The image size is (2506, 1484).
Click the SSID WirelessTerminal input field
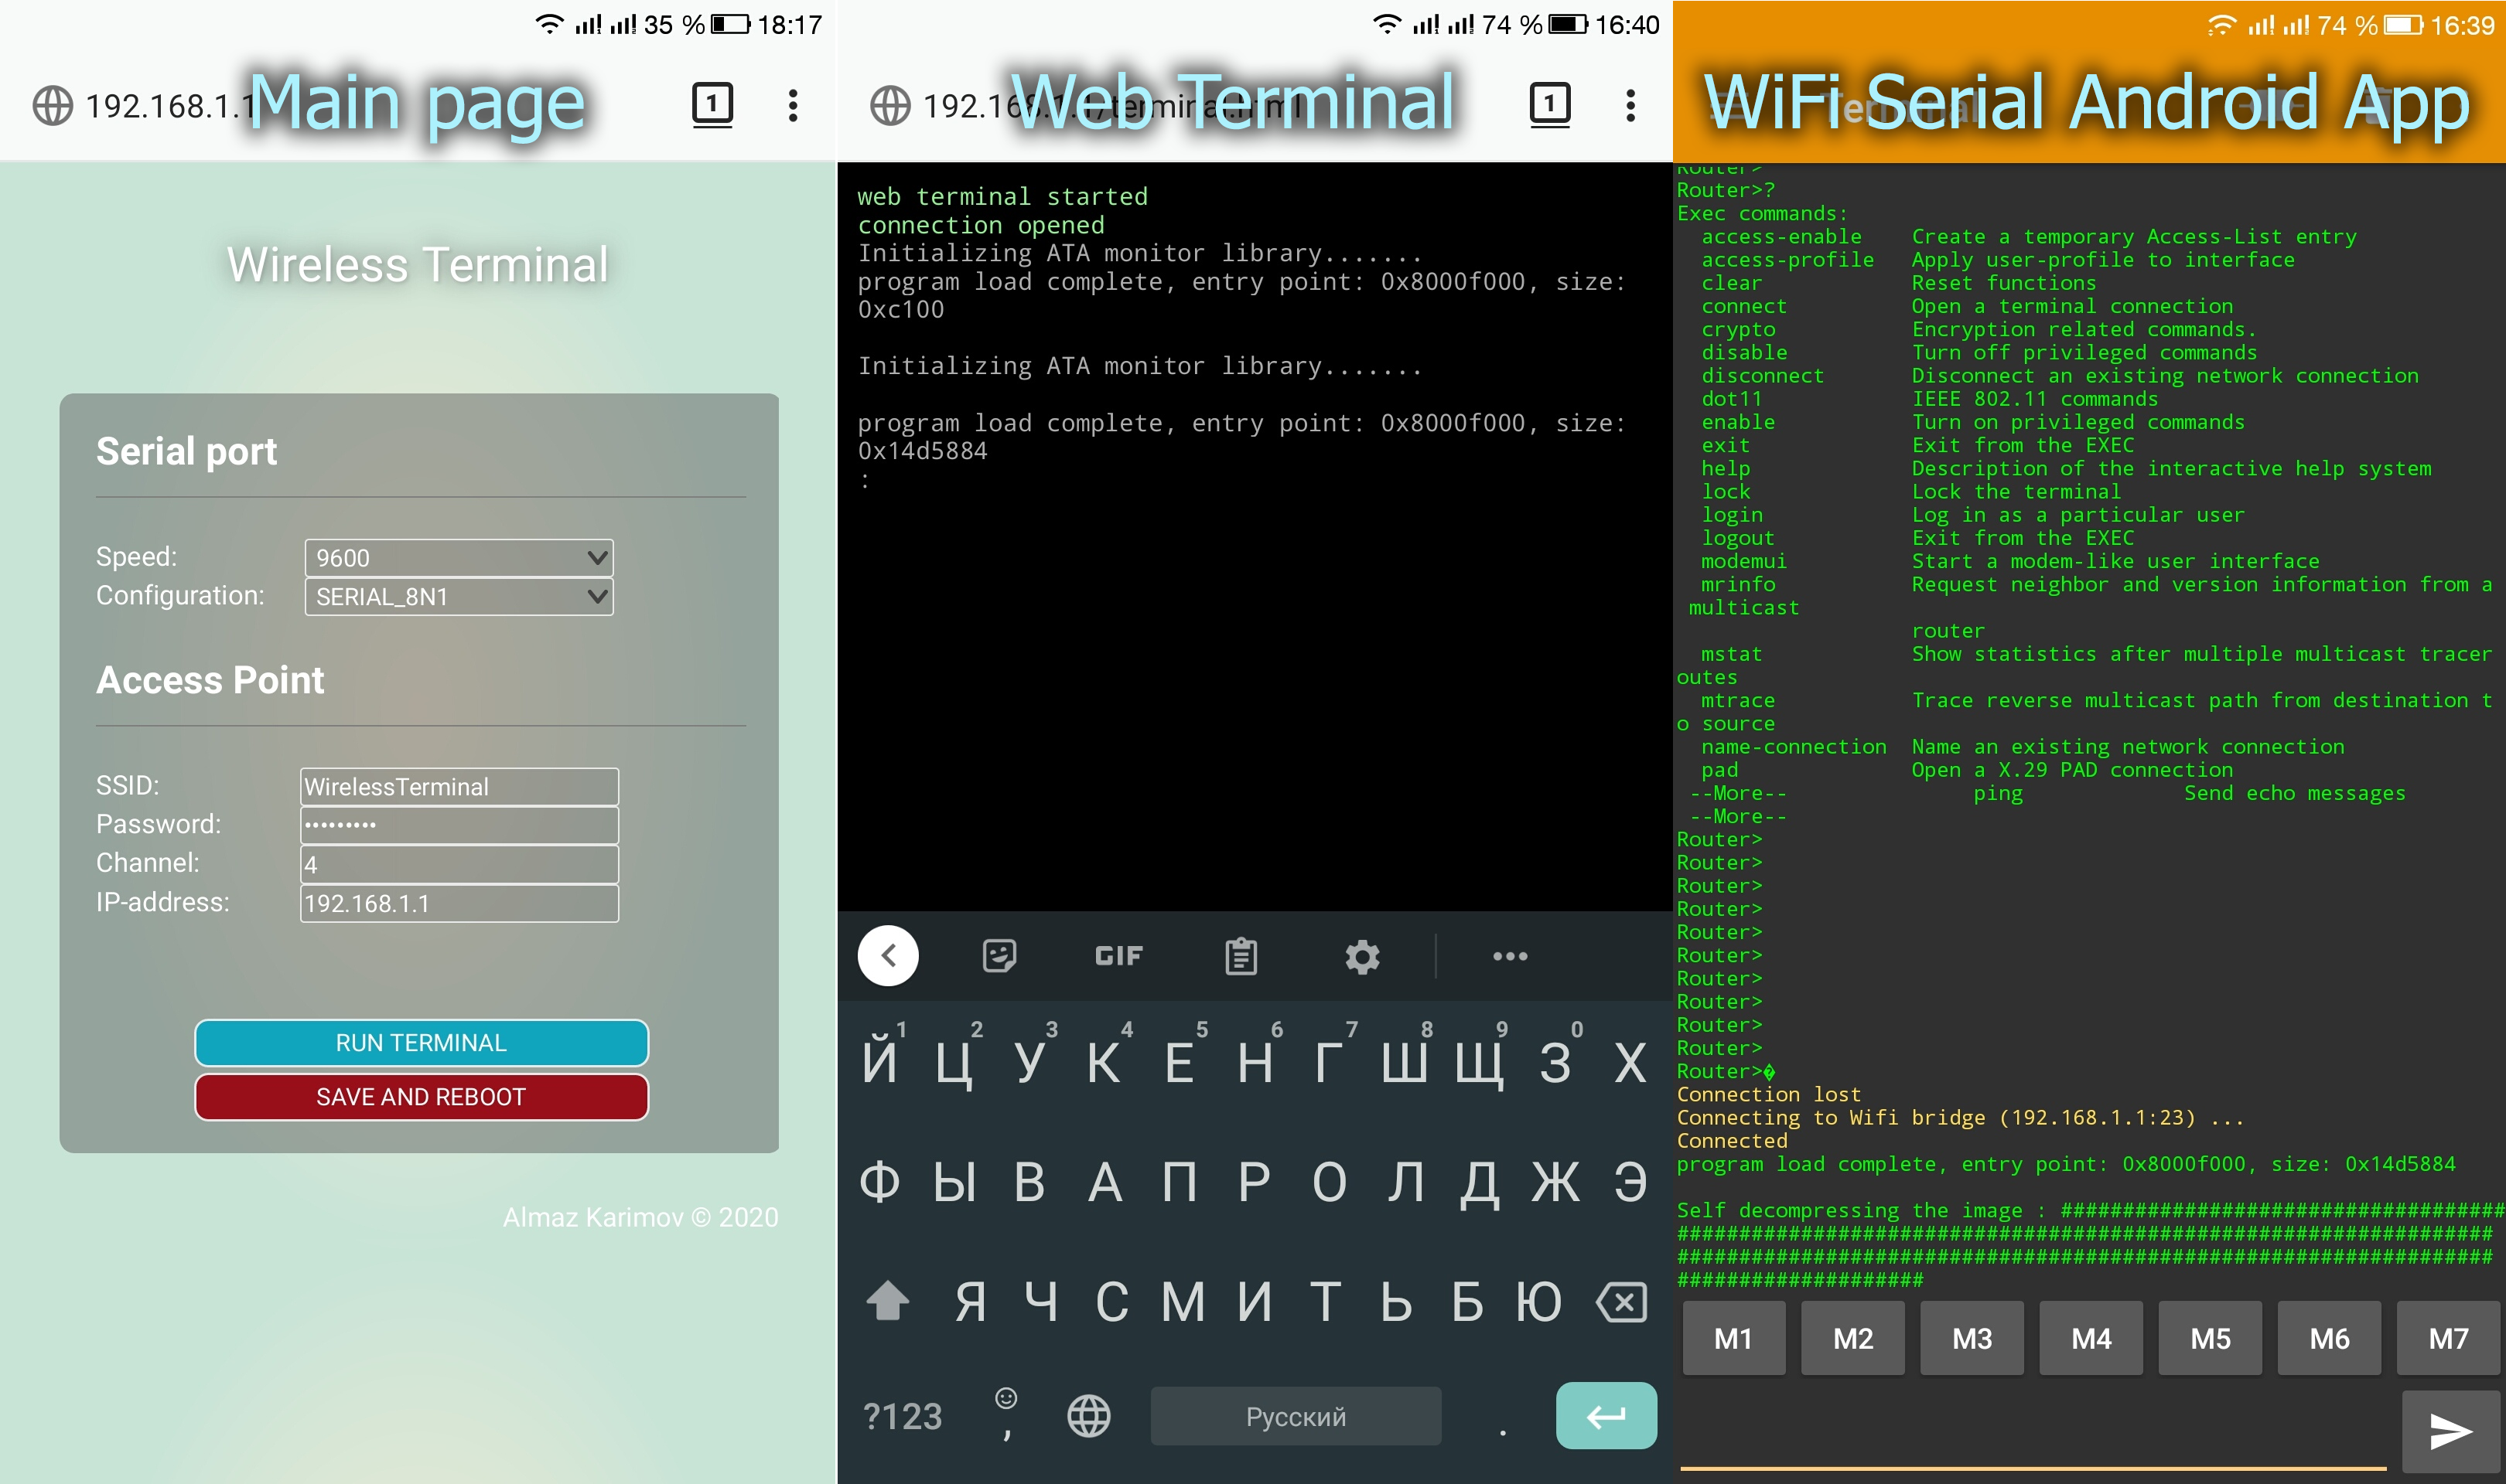(459, 787)
